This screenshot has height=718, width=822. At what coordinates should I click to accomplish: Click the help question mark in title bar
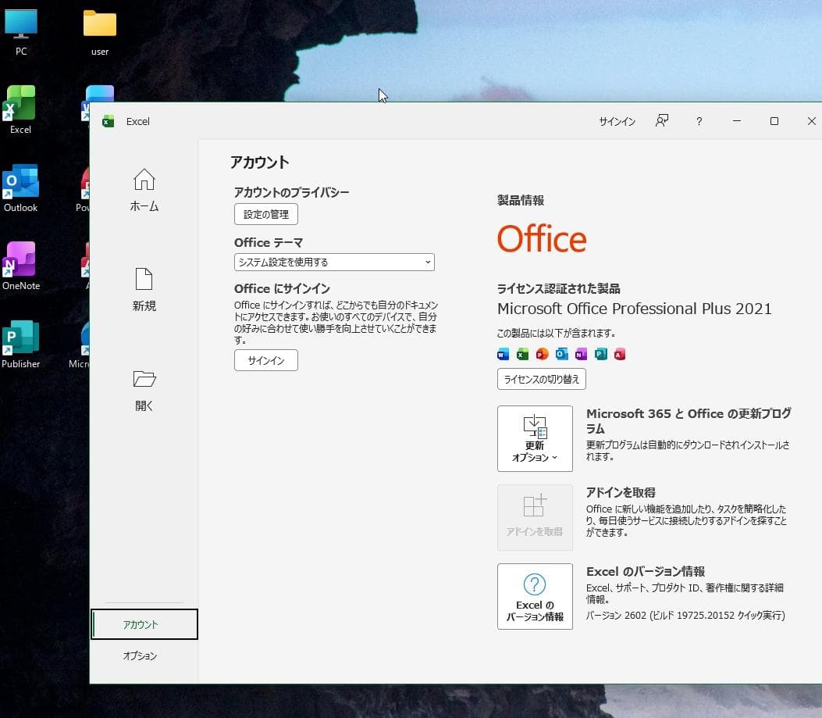699,121
